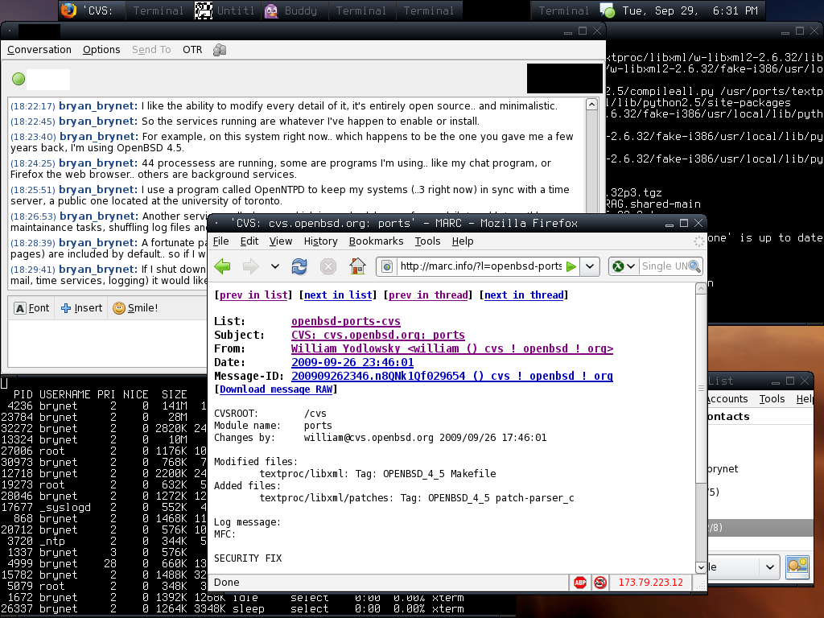Click the green Go arrow in URL bar
The image size is (824, 618).
(571, 266)
